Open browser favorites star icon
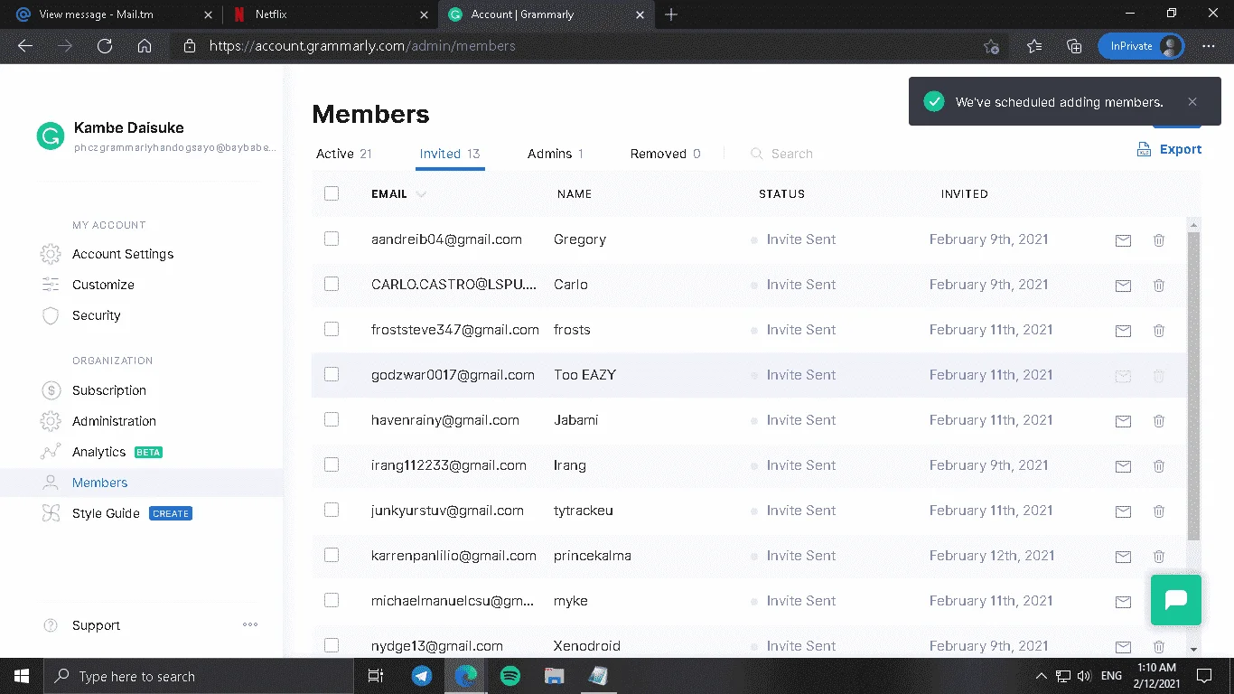The height and width of the screenshot is (694, 1234). click(x=1034, y=46)
